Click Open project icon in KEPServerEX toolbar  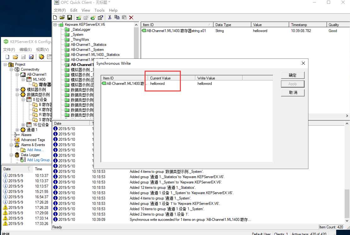(15, 57)
